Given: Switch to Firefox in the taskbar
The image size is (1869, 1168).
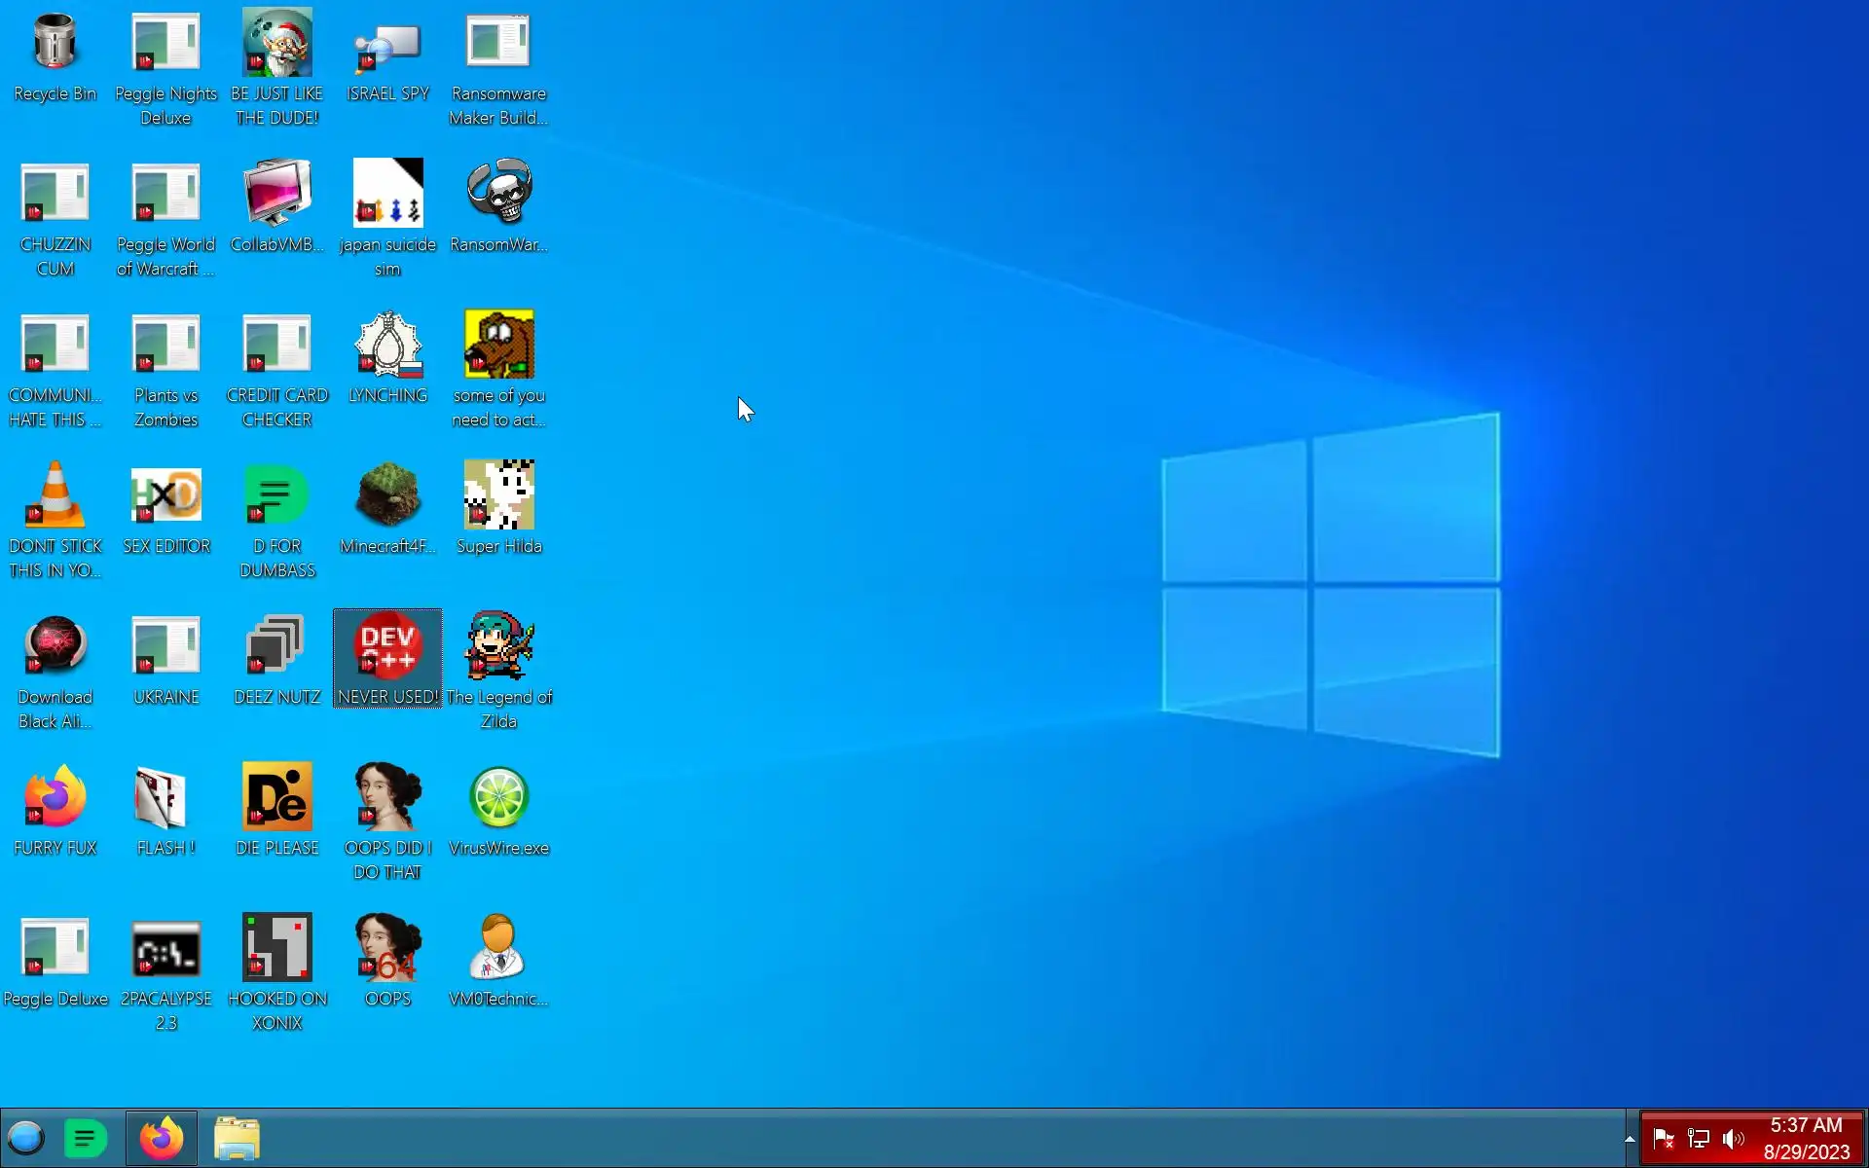Looking at the screenshot, I should (x=162, y=1138).
